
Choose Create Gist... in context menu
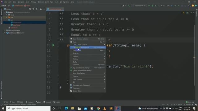[88, 91]
